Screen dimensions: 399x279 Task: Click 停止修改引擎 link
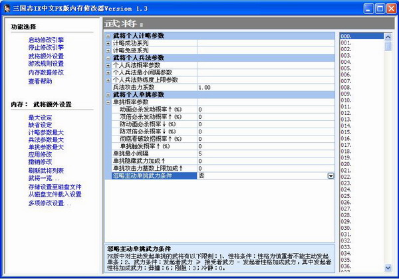click(x=46, y=47)
